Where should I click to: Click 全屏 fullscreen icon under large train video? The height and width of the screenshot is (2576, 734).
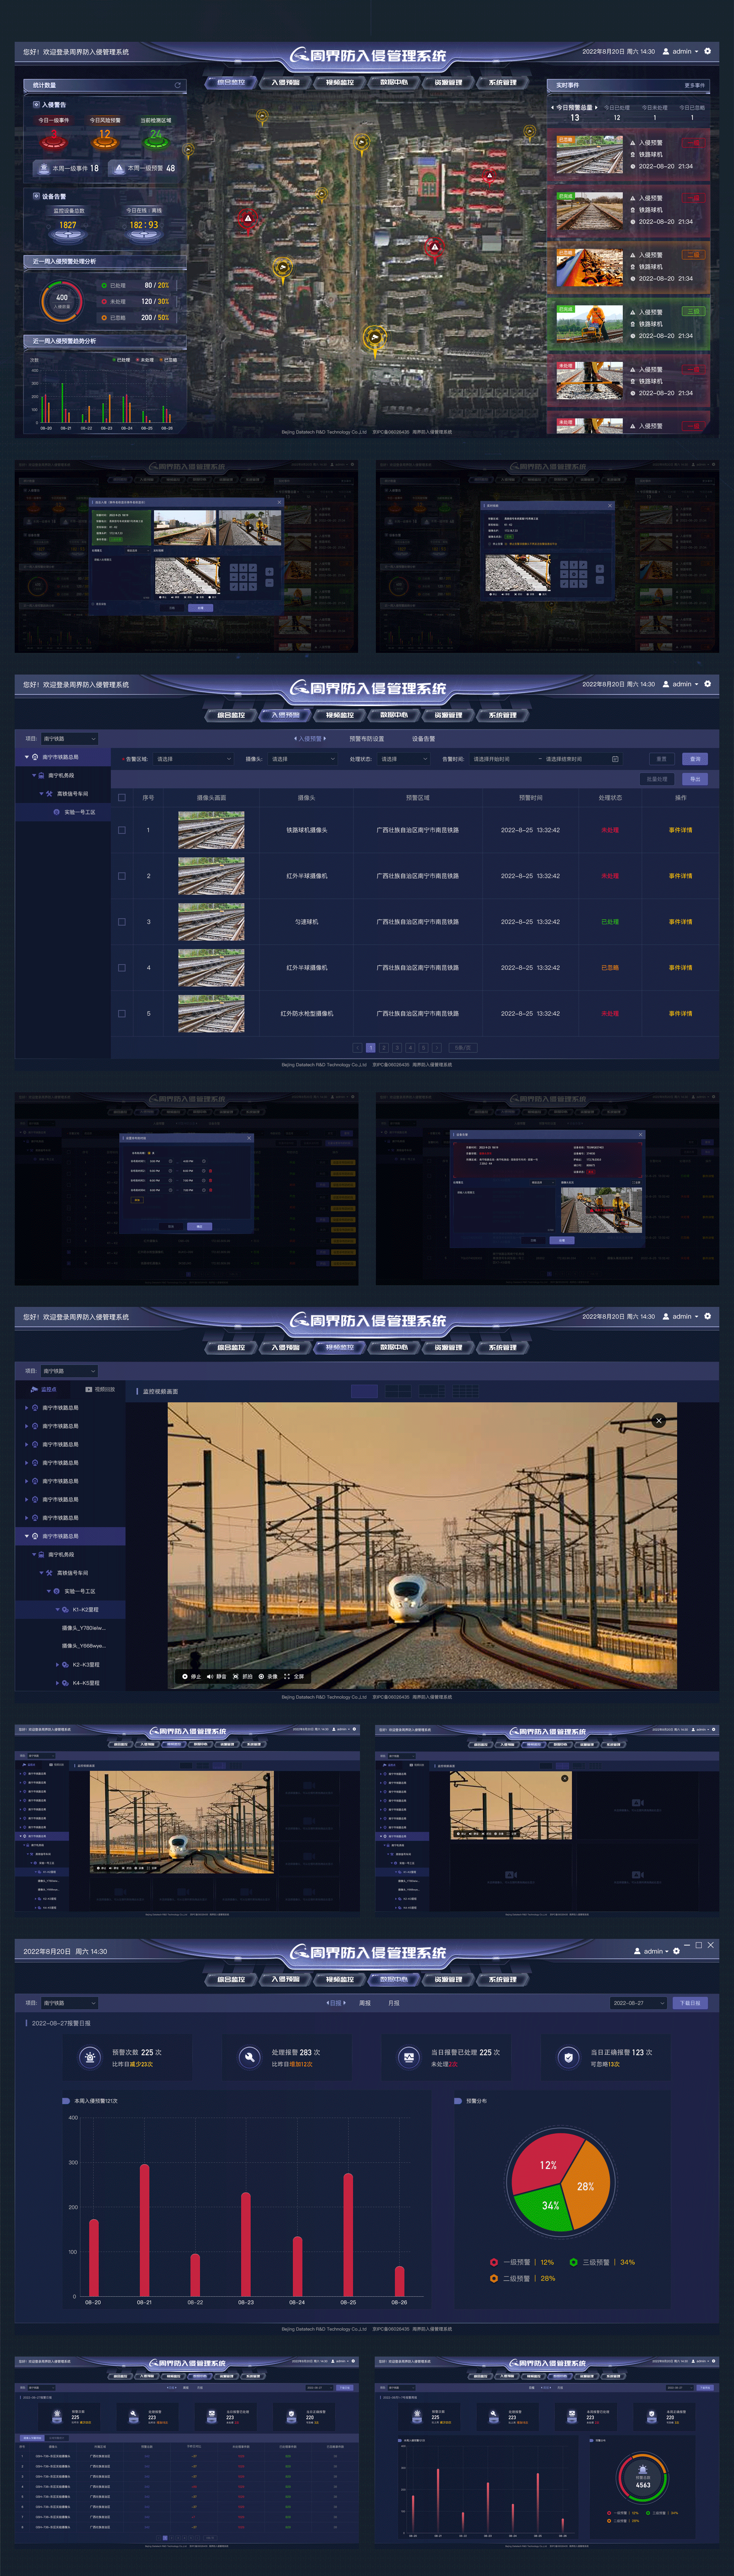[x=287, y=1677]
